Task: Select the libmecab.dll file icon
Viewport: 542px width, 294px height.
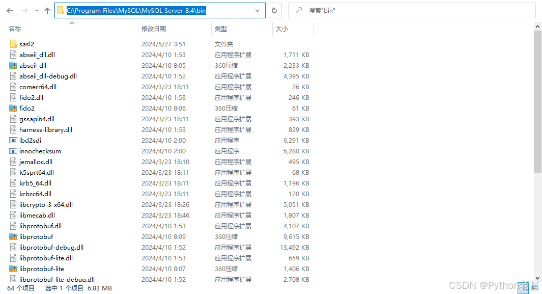Action: click(13, 216)
